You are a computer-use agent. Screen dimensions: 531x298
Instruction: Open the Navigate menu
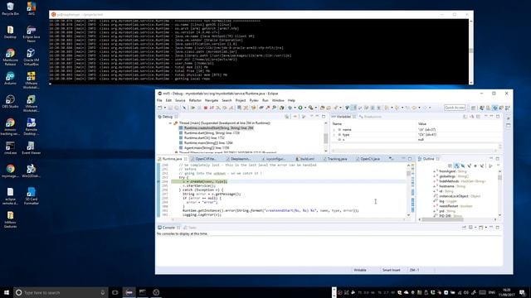212,100
